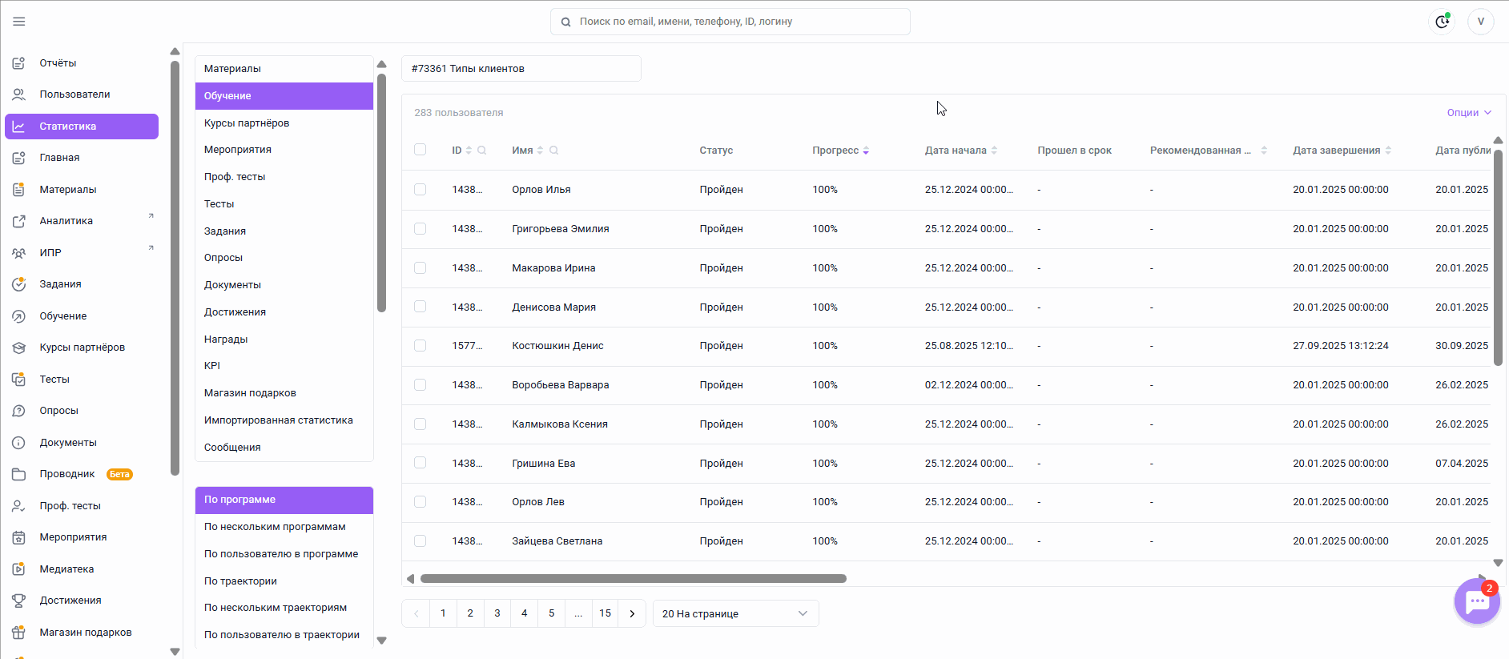1509x659 pixels.
Task: Select the checkbox for Орлов Илья
Action: (x=420, y=190)
